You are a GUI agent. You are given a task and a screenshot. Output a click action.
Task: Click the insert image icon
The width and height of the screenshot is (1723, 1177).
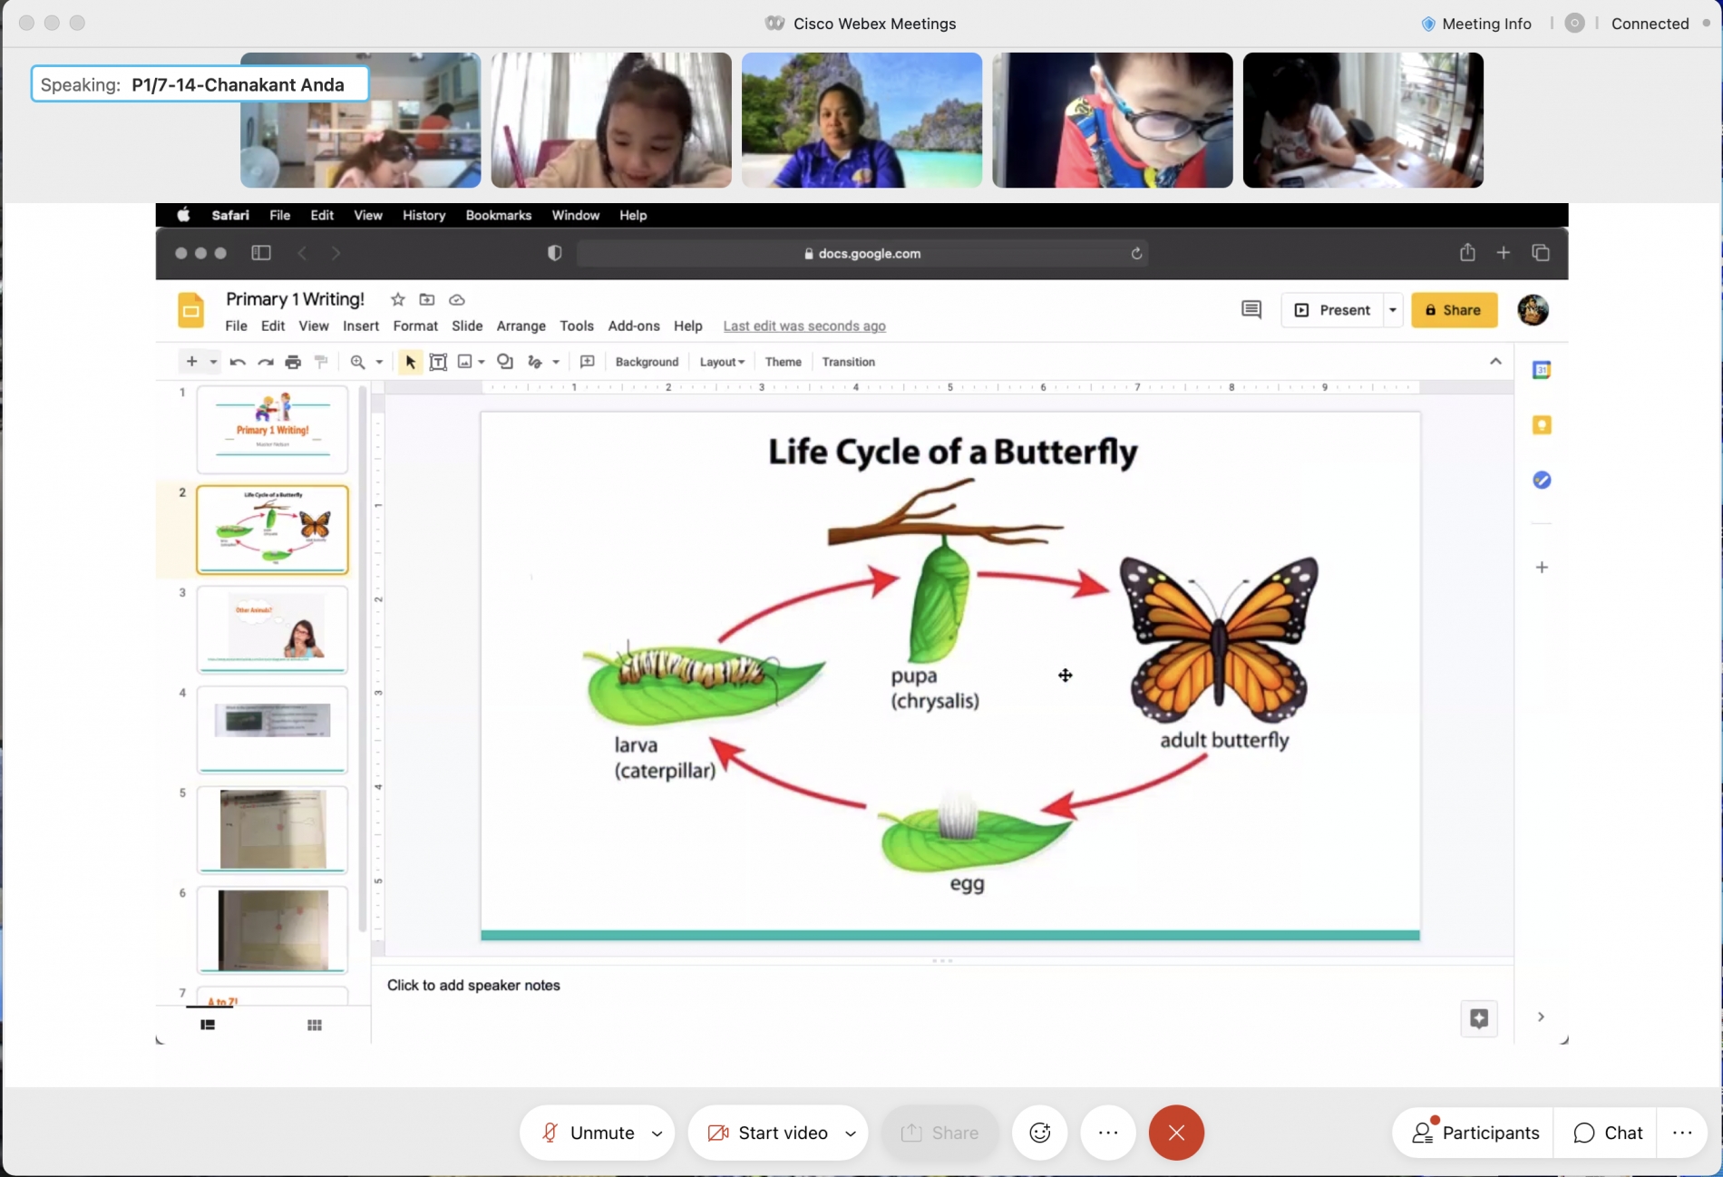click(465, 362)
